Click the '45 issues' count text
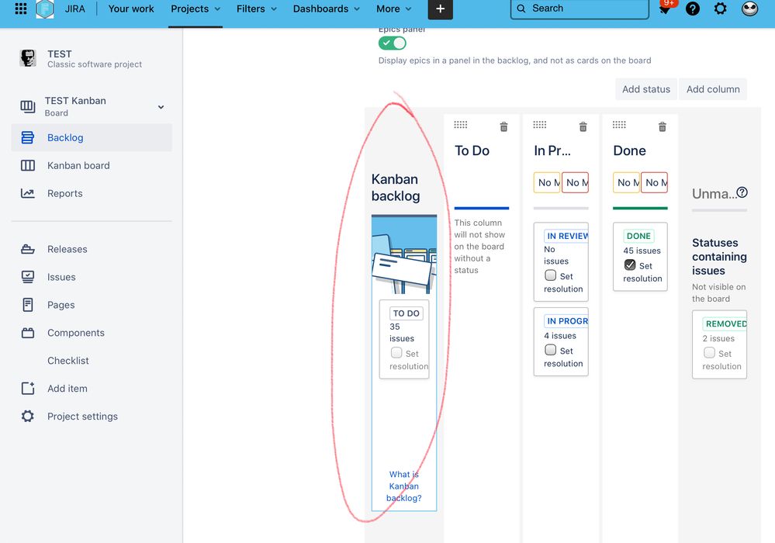This screenshot has height=543, width=775. pos(642,251)
